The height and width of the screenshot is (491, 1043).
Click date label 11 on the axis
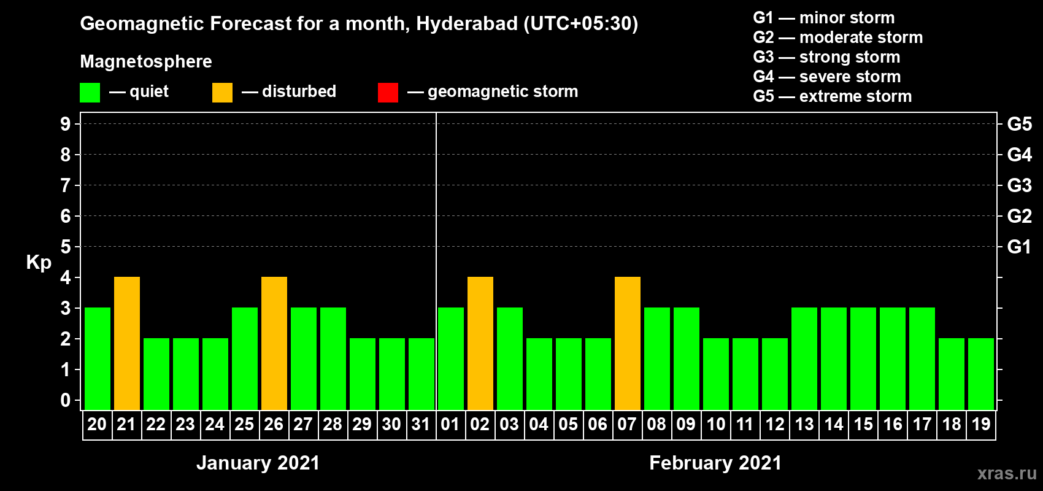745,425
